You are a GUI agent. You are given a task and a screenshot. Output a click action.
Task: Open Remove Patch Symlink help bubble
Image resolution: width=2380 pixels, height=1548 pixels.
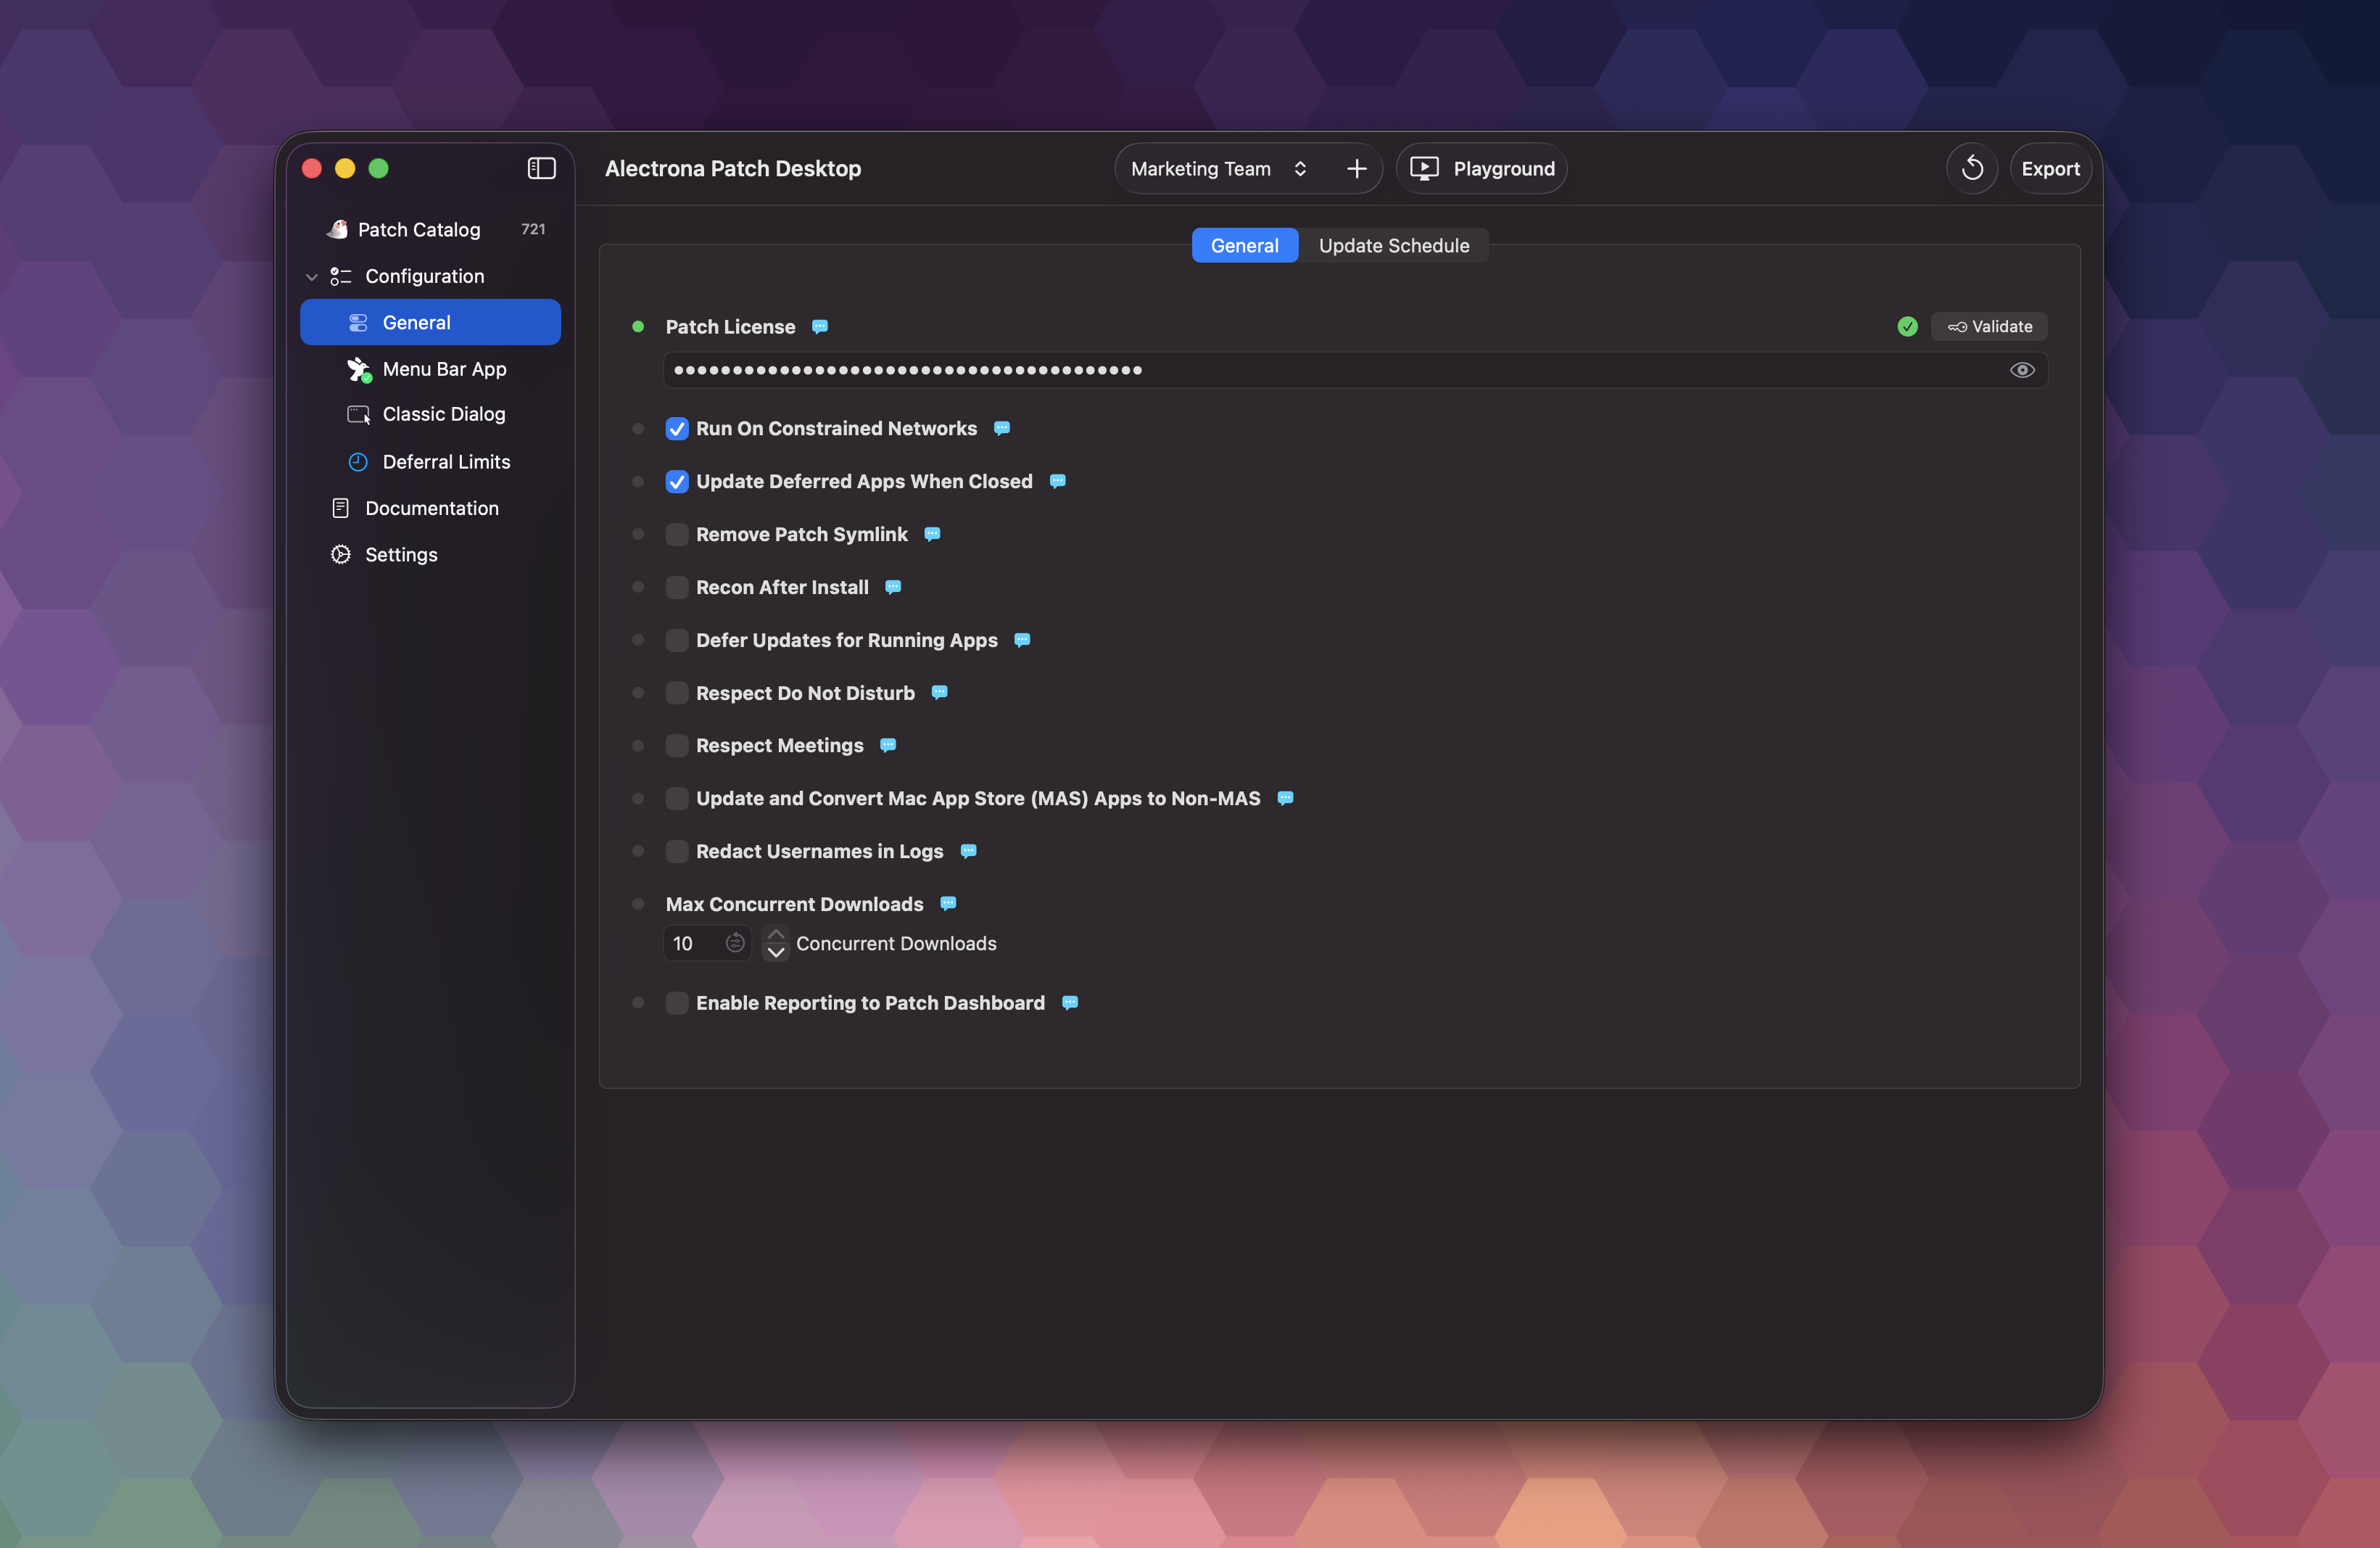pyautogui.click(x=932, y=534)
